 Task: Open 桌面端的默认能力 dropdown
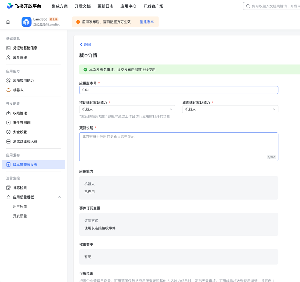(230, 109)
